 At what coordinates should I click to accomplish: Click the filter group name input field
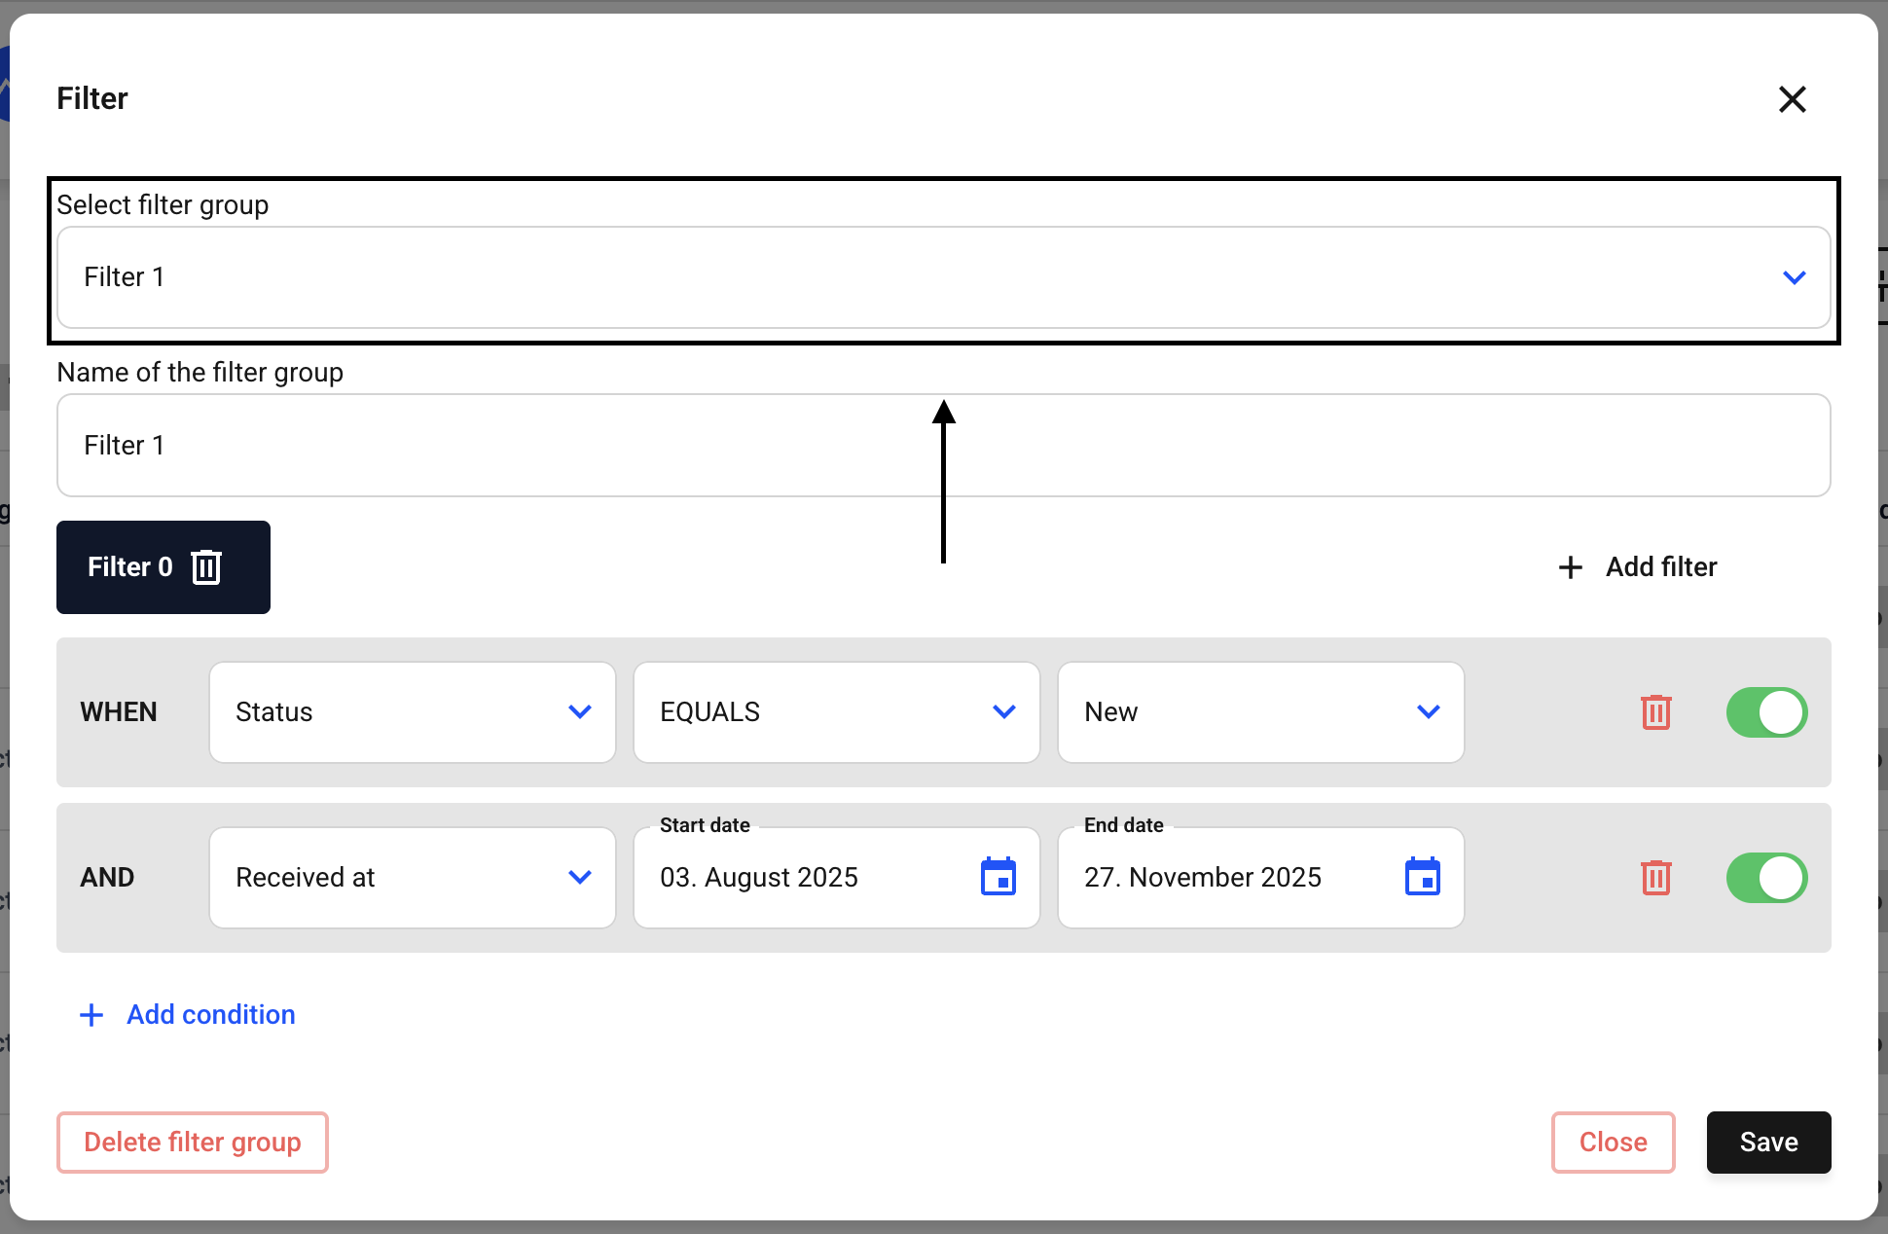coord(942,446)
